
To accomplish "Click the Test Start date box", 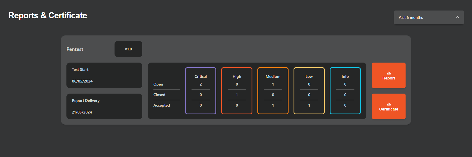I will (104, 75).
